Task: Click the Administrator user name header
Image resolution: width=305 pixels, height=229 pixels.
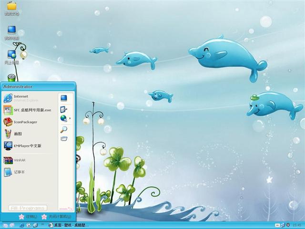Action: (18, 87)
